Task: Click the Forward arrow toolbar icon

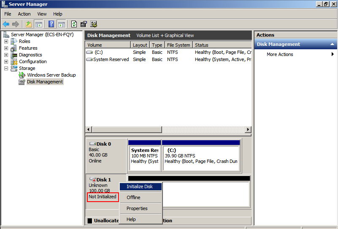Action: pos(16,24)
